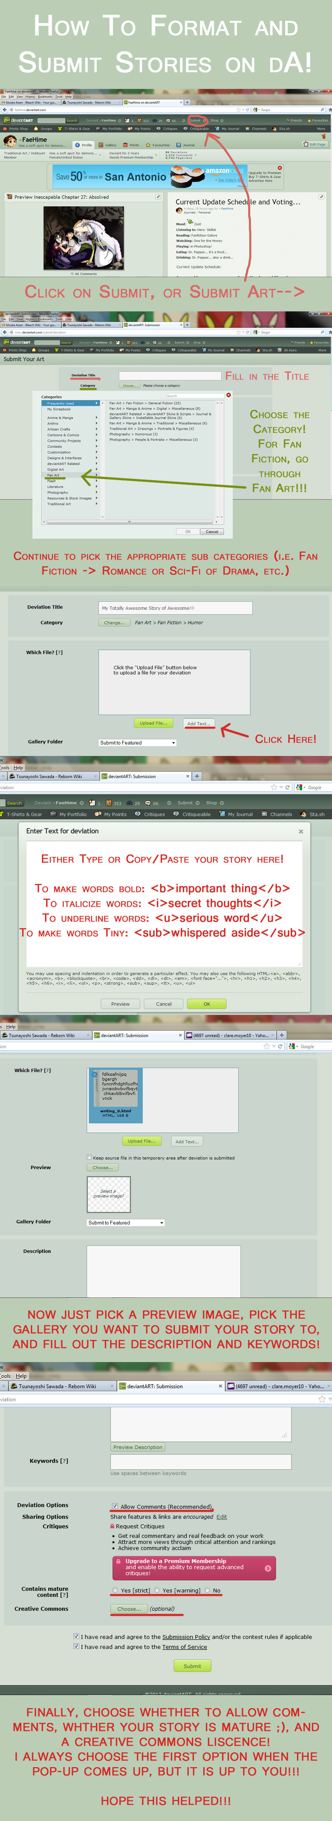
Task: Open the Submit menu circled in red
Action: click(x=196, y=120)
